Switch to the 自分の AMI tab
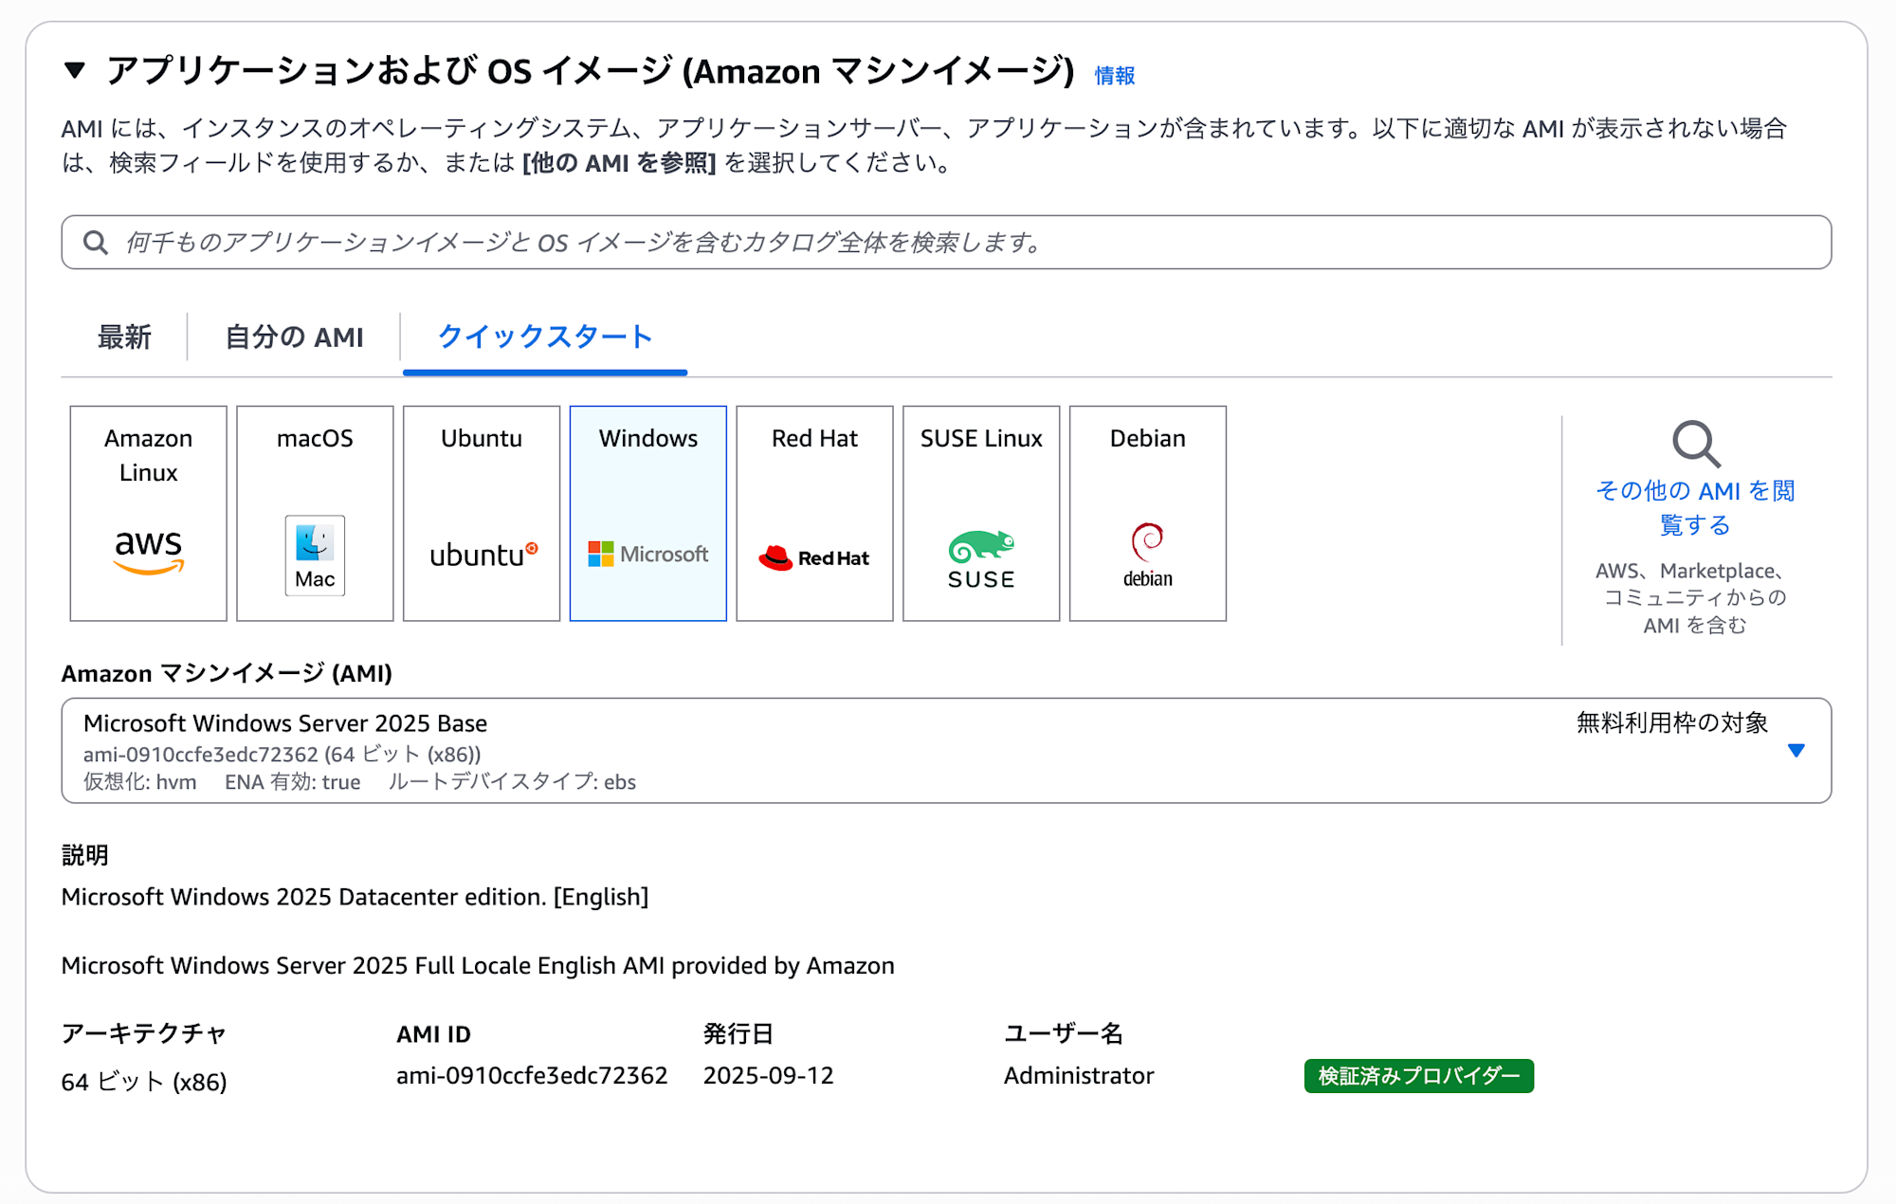 (x=294, y=337)
